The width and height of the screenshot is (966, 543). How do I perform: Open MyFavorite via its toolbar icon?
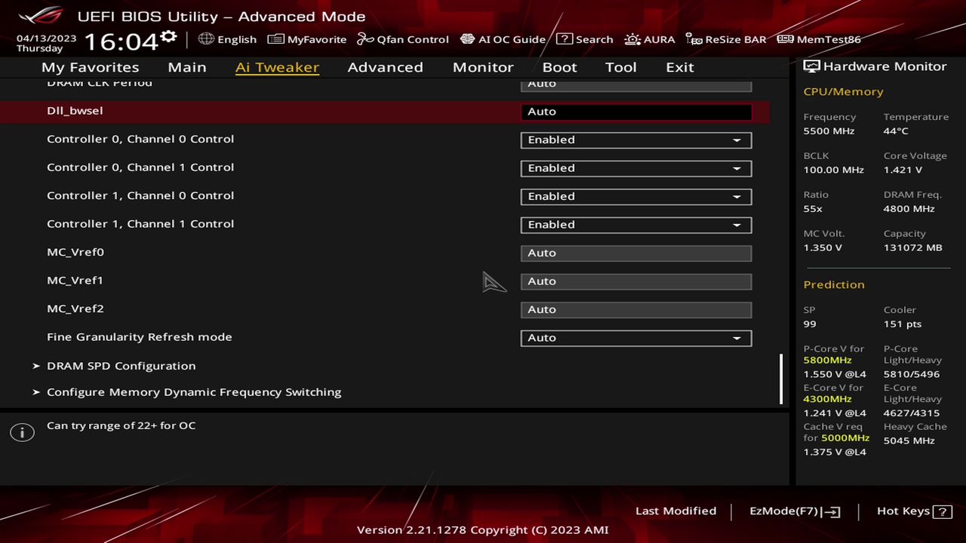point(275,39)
